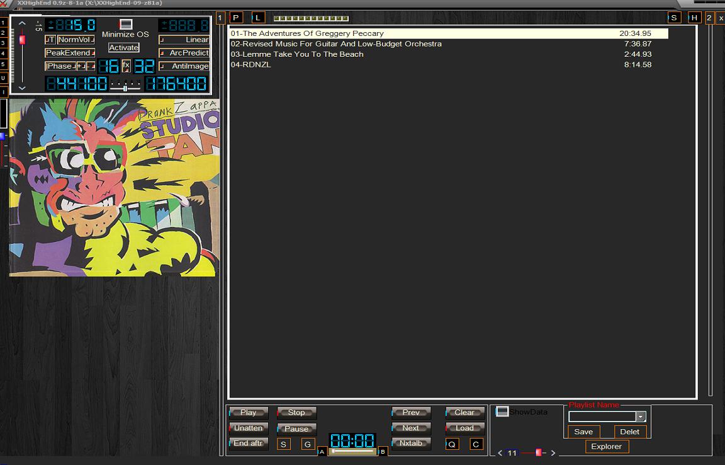725x465 pixels.
Task: Click the 16 bit depth display
Action: [109, 66]
